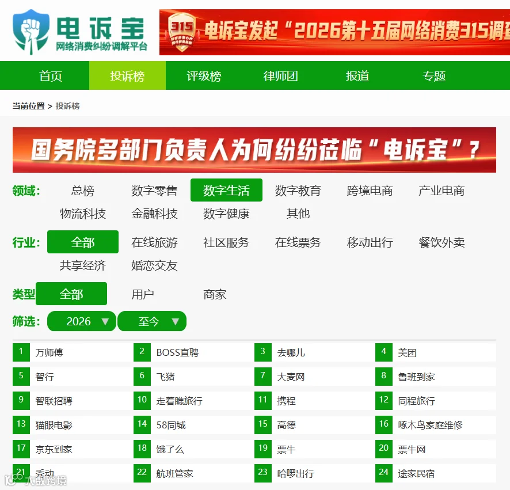Filter industry by 在线旅游
The height and width of the screenshot is (490, 510).
tap(154, 242)
